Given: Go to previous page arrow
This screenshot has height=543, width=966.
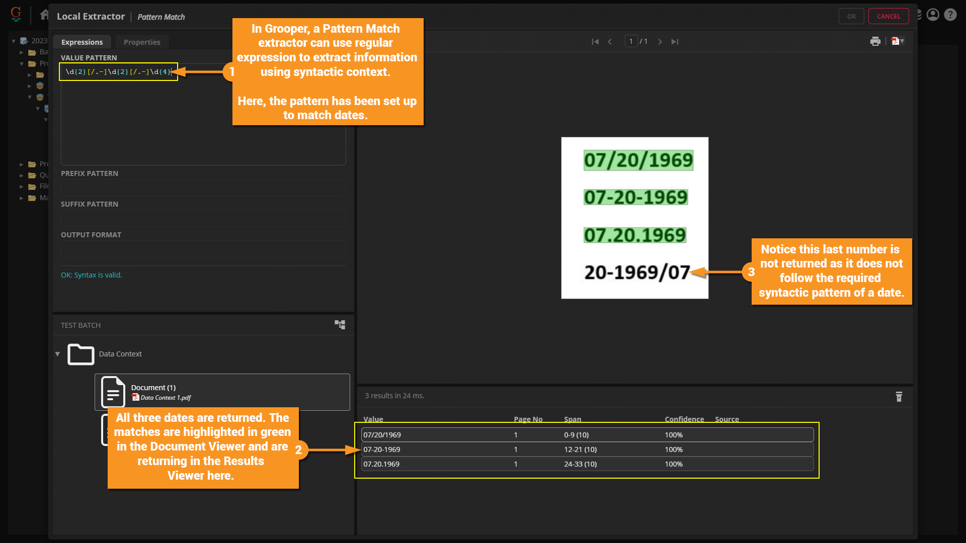Looking at the screenshot, I should click(x=610, y=42).
